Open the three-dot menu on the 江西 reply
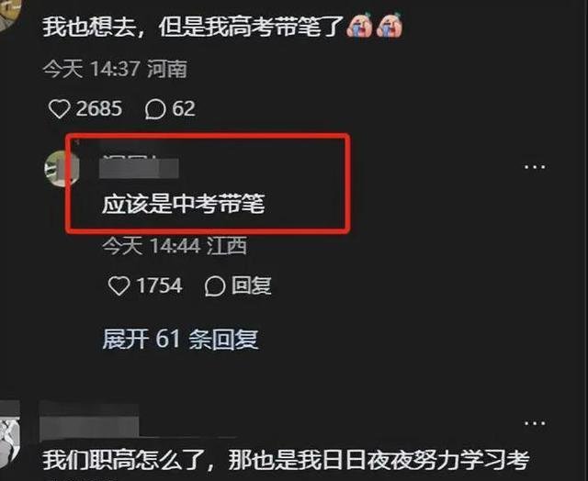The height and width of the screenshot is (481, 588). pos(535,167)
